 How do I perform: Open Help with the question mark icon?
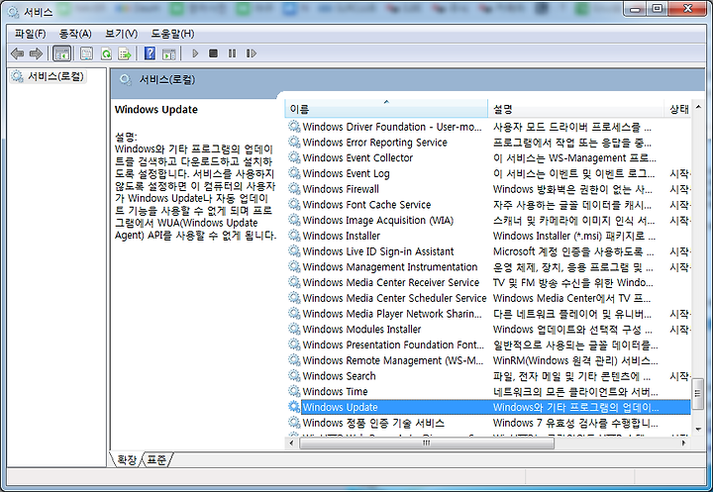(x=150, y=53)
